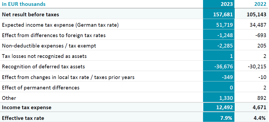Select the 1,330 Other value for 2023
Screen dimensions: 269x122
tap(226, 98)
